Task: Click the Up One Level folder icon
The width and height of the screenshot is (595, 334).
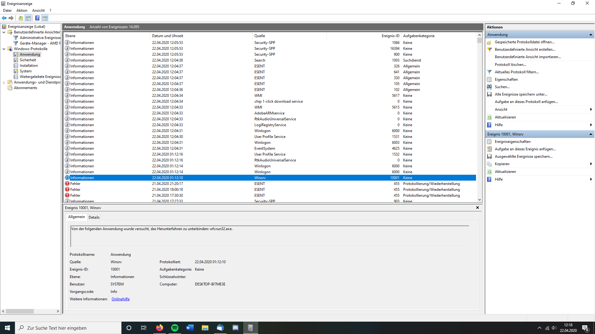Action: pyautogui.click(x=20, y=18)
